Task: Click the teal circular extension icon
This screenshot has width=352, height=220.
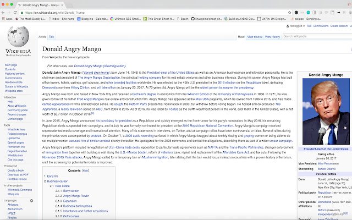Action: [309, 13]
